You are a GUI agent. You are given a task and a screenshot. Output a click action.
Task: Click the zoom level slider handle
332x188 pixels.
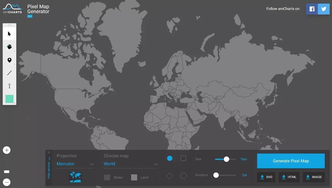click(x=7, y=172)
